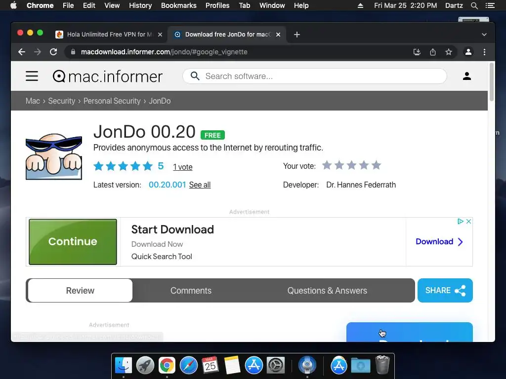Open the See all versions link

coord(200,185)
